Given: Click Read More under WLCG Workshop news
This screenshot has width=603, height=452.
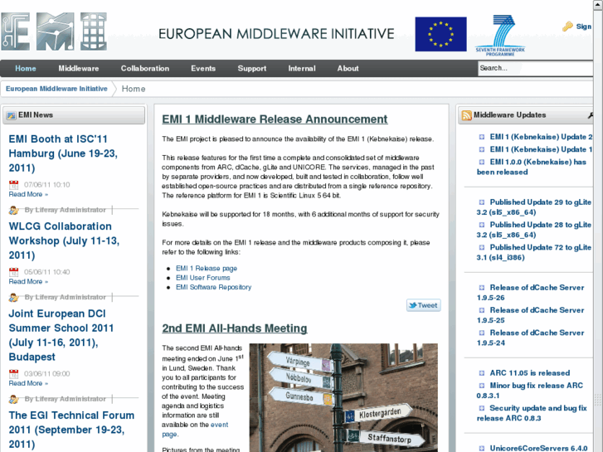Looking at the screenshot, I should click(x=28, y=282).
